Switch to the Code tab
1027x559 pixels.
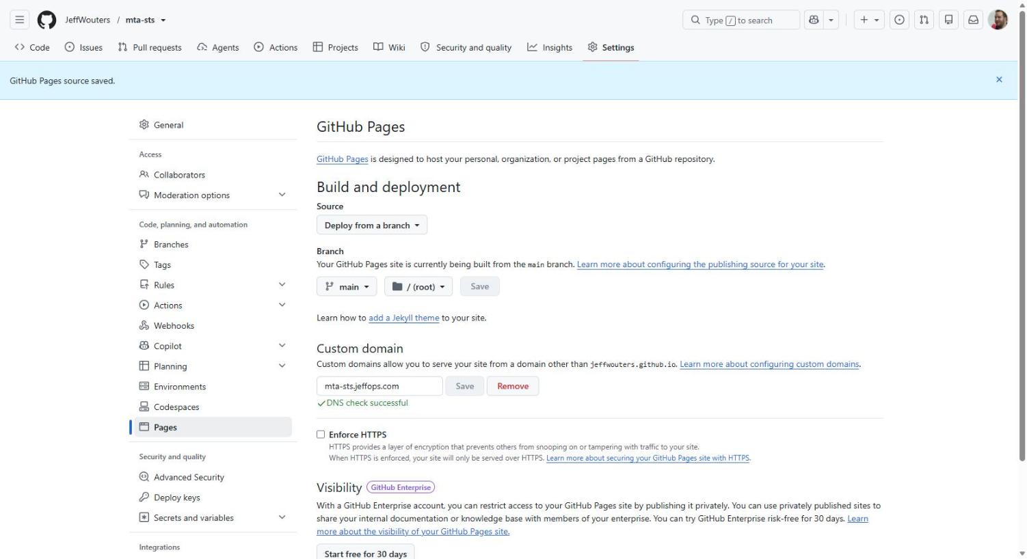(32, 47)
